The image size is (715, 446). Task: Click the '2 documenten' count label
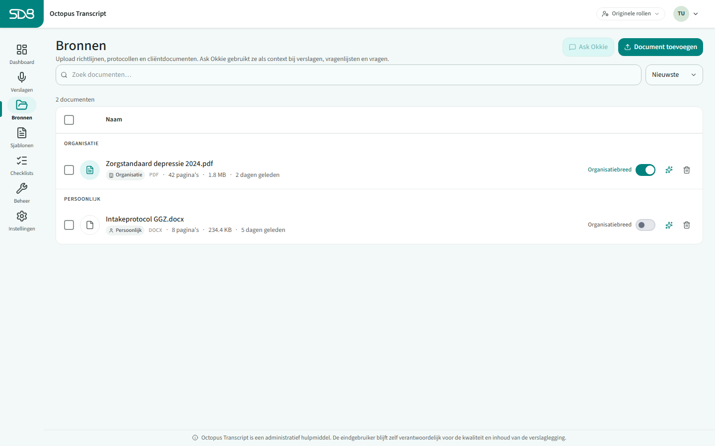click(x=75, y=100)
